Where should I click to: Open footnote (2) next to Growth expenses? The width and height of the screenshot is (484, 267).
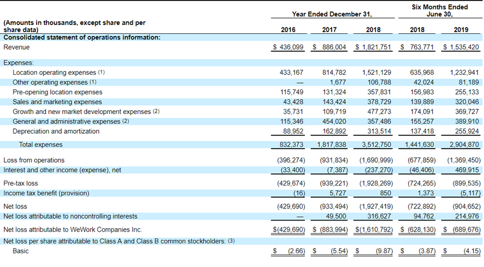(x=156, y=112)
